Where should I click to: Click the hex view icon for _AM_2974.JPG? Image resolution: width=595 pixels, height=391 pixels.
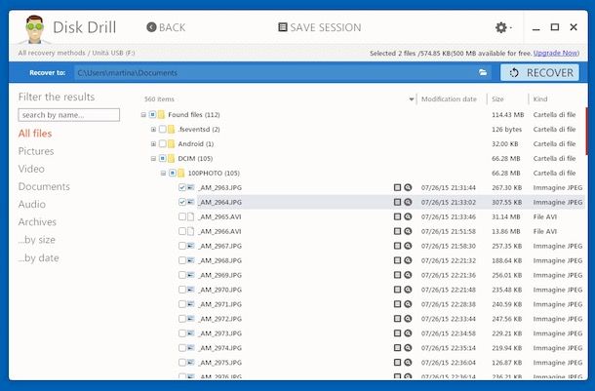pyautogui.click(x=397, y=348)
